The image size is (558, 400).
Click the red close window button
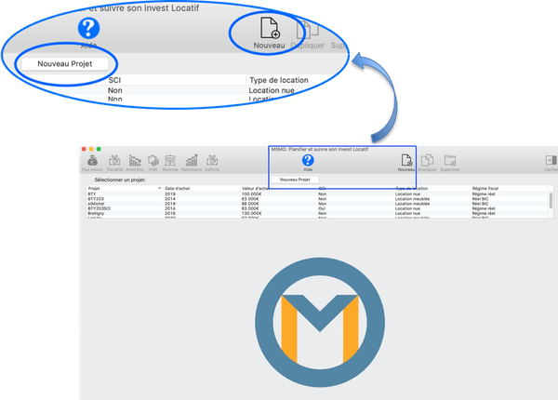coord(84,149)
